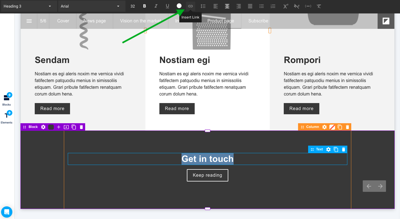Click Read more under Sendam
Image resolution: width=400 pixels, height=219 pixels.
[52, 108]
